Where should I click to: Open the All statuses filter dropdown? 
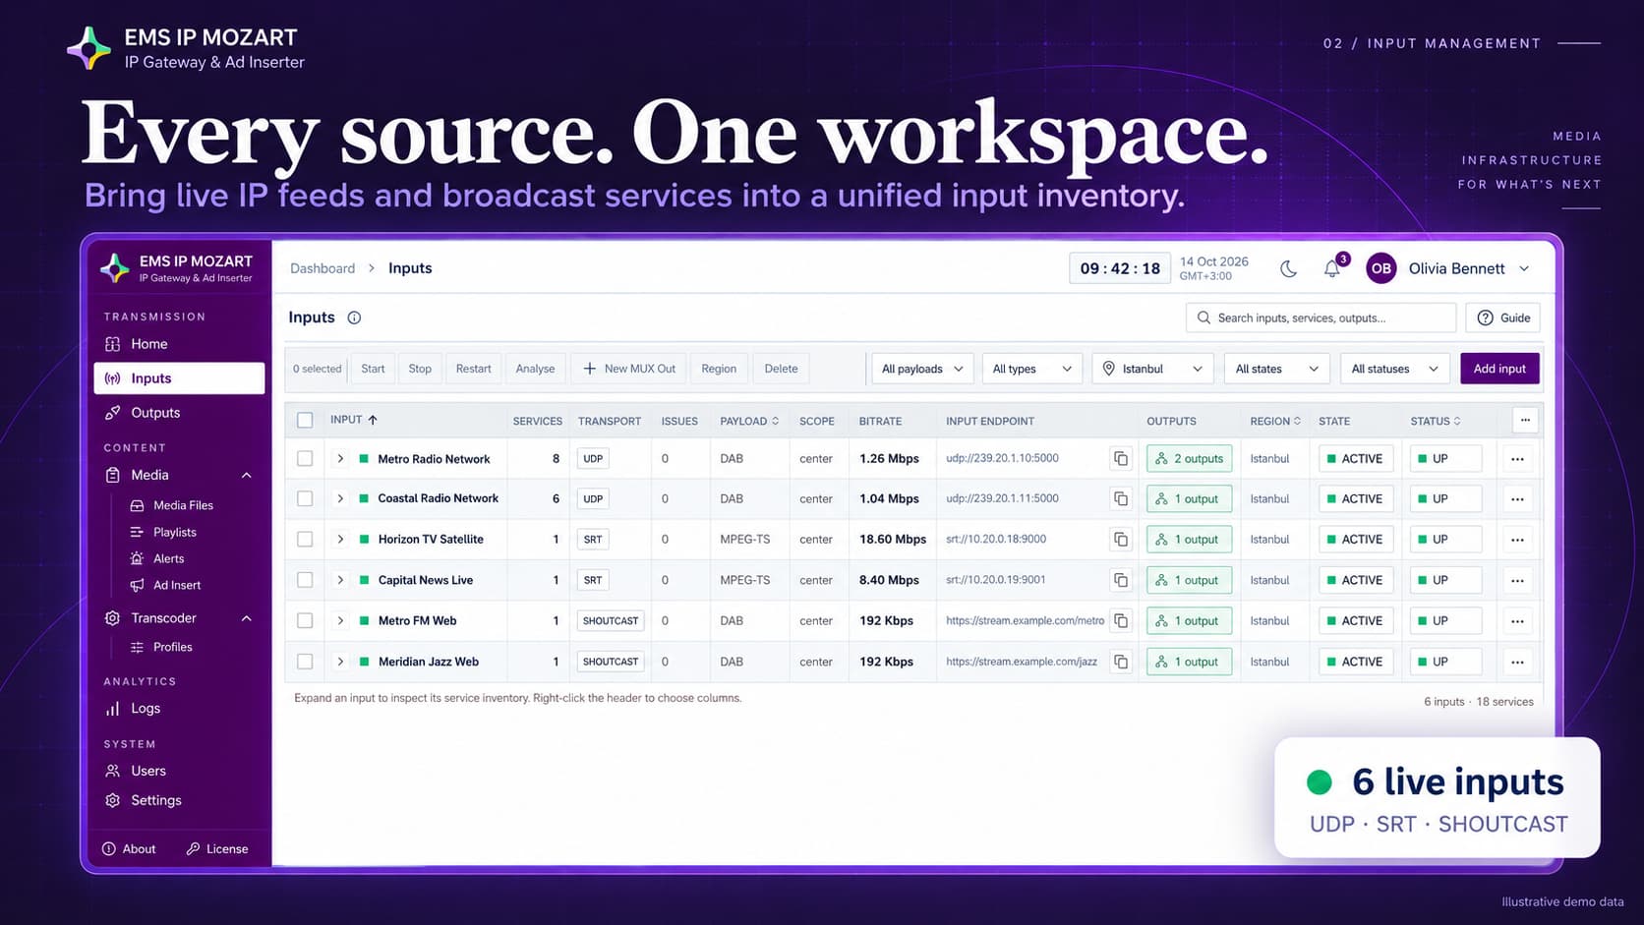[1395, 369]
